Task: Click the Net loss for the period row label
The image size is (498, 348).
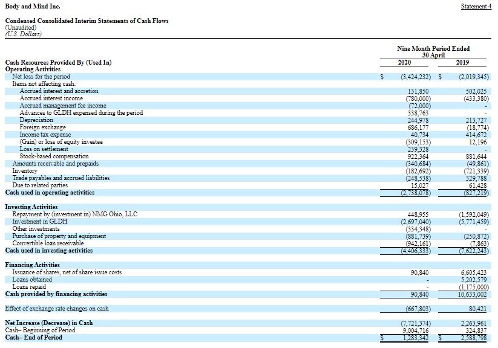Action: tap(41, 77)
